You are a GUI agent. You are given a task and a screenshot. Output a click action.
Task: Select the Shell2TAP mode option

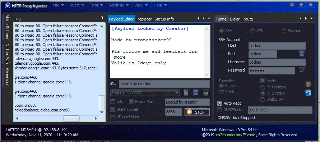pos(263,100)
